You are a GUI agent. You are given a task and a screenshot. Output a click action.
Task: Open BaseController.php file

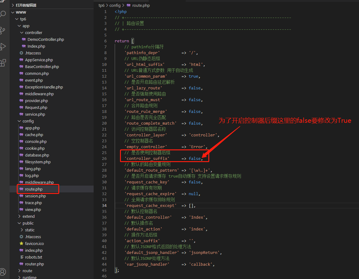[42, 67]
